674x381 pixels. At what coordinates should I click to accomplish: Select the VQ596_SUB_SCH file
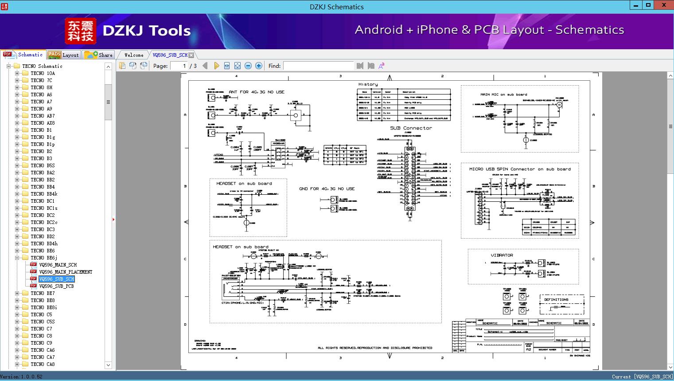point(57,279)
